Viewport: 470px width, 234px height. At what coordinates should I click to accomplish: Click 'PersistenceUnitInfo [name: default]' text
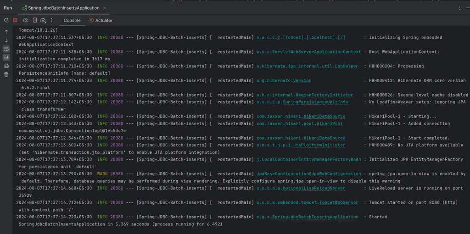pos(64,73)
